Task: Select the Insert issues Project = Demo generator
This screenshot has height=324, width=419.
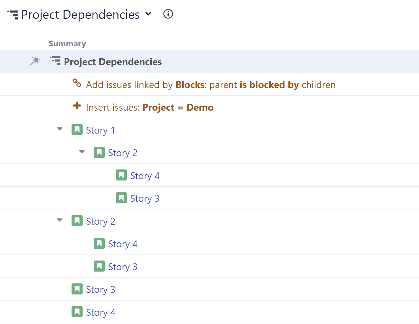Action: (149, 107)
